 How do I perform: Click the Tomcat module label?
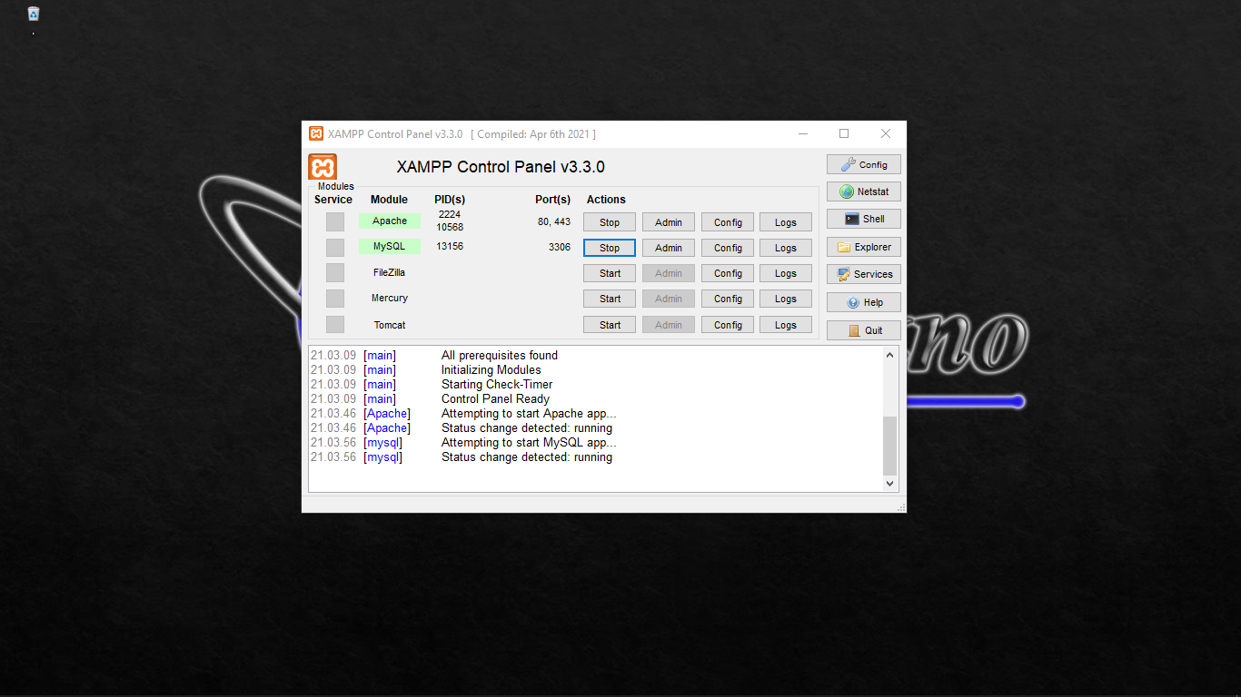(x=390, y=325)
